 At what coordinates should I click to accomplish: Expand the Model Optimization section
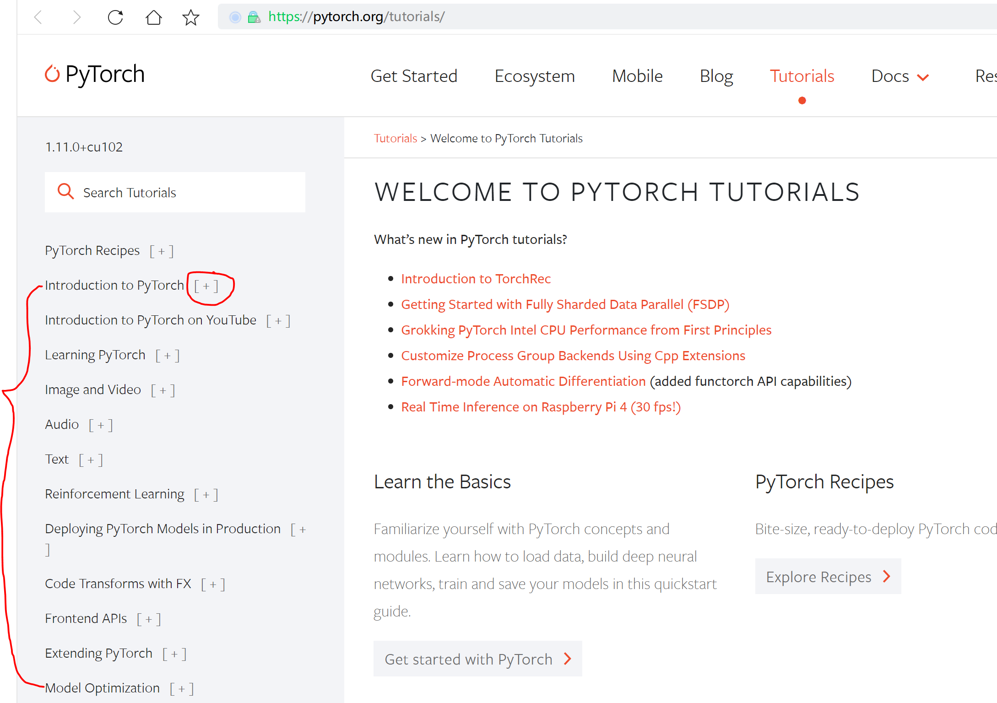pos(182,689)
